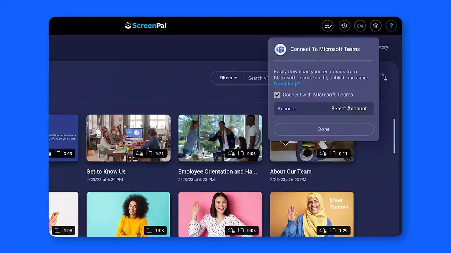Click folder icon on Employee Orientation thumbnail
Image resolution: width=451 pixels, height=253 pixels.
pos(241,153)
